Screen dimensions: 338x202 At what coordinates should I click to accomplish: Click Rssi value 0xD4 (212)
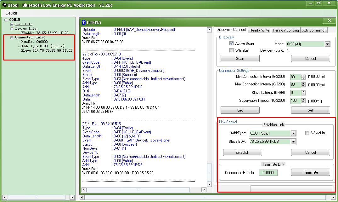[122, 91]
